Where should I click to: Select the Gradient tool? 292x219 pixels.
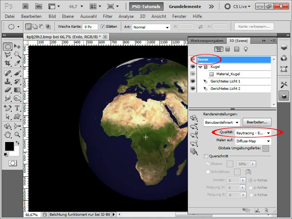pyautogui.click(x=17, y=90)
